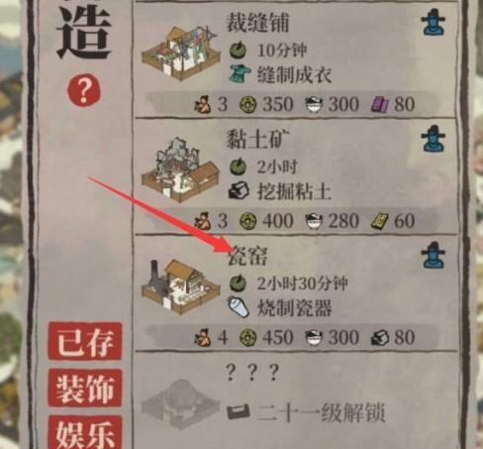This screenshot has height=449, width=483.
Task: Tap the copper coin icon beside 450
Action: (x=247, y=338)
